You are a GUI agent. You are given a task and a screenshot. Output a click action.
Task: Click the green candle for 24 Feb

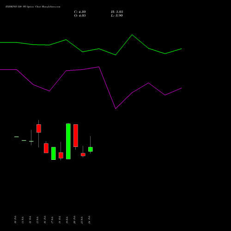[x=91, y=149]
